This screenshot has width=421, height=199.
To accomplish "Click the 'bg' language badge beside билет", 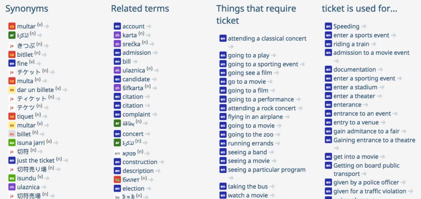I will coord(117,180).
